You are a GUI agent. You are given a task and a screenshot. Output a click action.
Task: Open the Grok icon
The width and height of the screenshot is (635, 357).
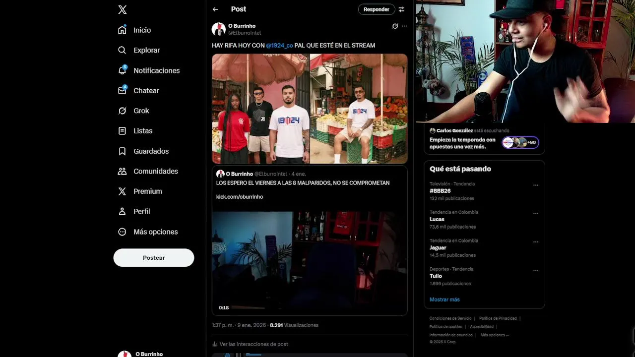click(122, 111)
